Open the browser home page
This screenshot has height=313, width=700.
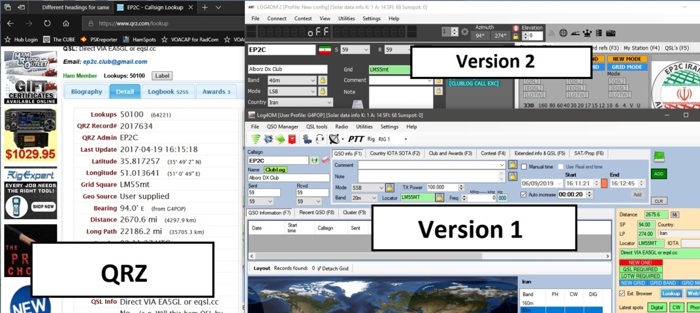66,23
